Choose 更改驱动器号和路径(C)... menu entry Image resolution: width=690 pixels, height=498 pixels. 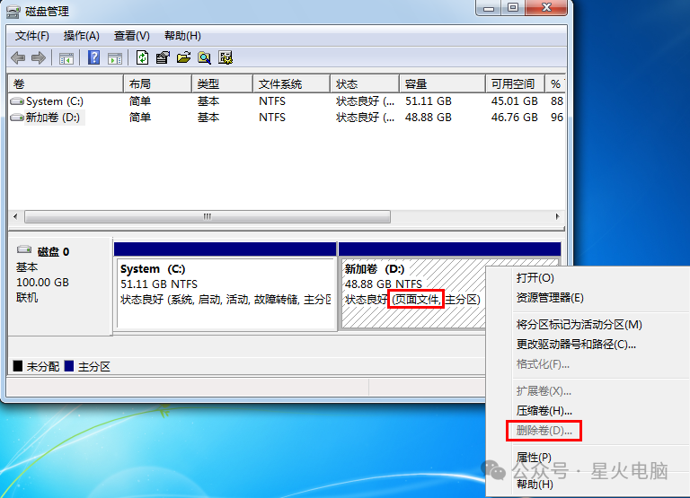coord(576,344)
